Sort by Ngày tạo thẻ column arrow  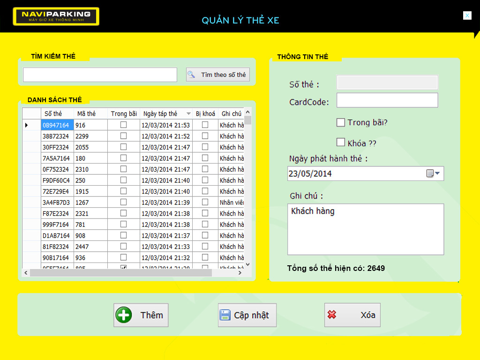tap(188, 114)
